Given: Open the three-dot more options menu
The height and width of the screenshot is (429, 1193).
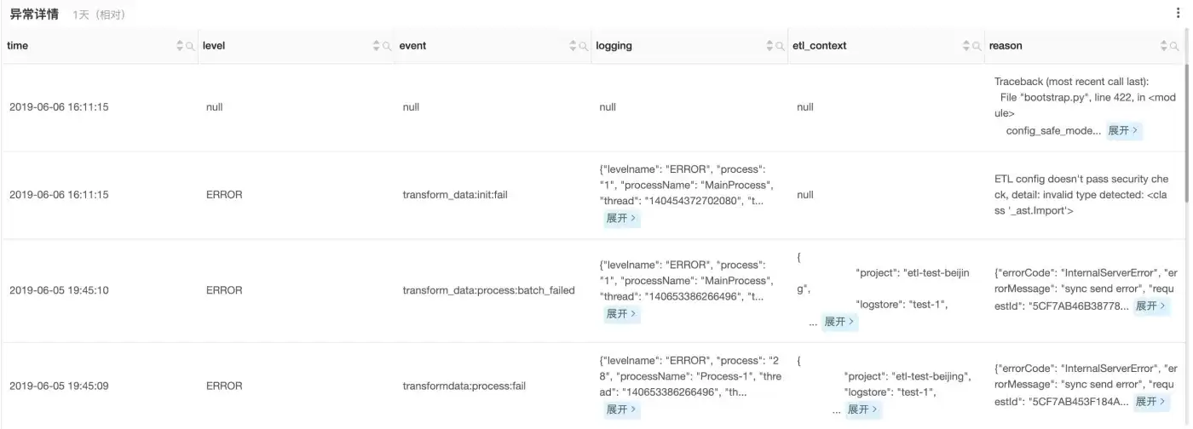Looking at the screenshot, I should (x=1179, y=14).
